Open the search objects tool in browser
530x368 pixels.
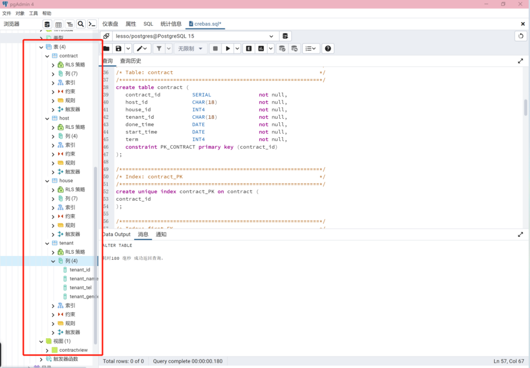pos(81,24)
